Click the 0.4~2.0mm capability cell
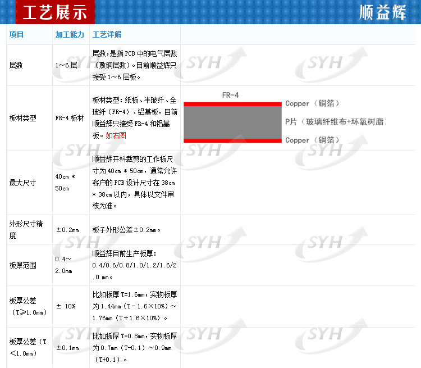This screenshot has width=421, height=368. (x=63, y=265)
